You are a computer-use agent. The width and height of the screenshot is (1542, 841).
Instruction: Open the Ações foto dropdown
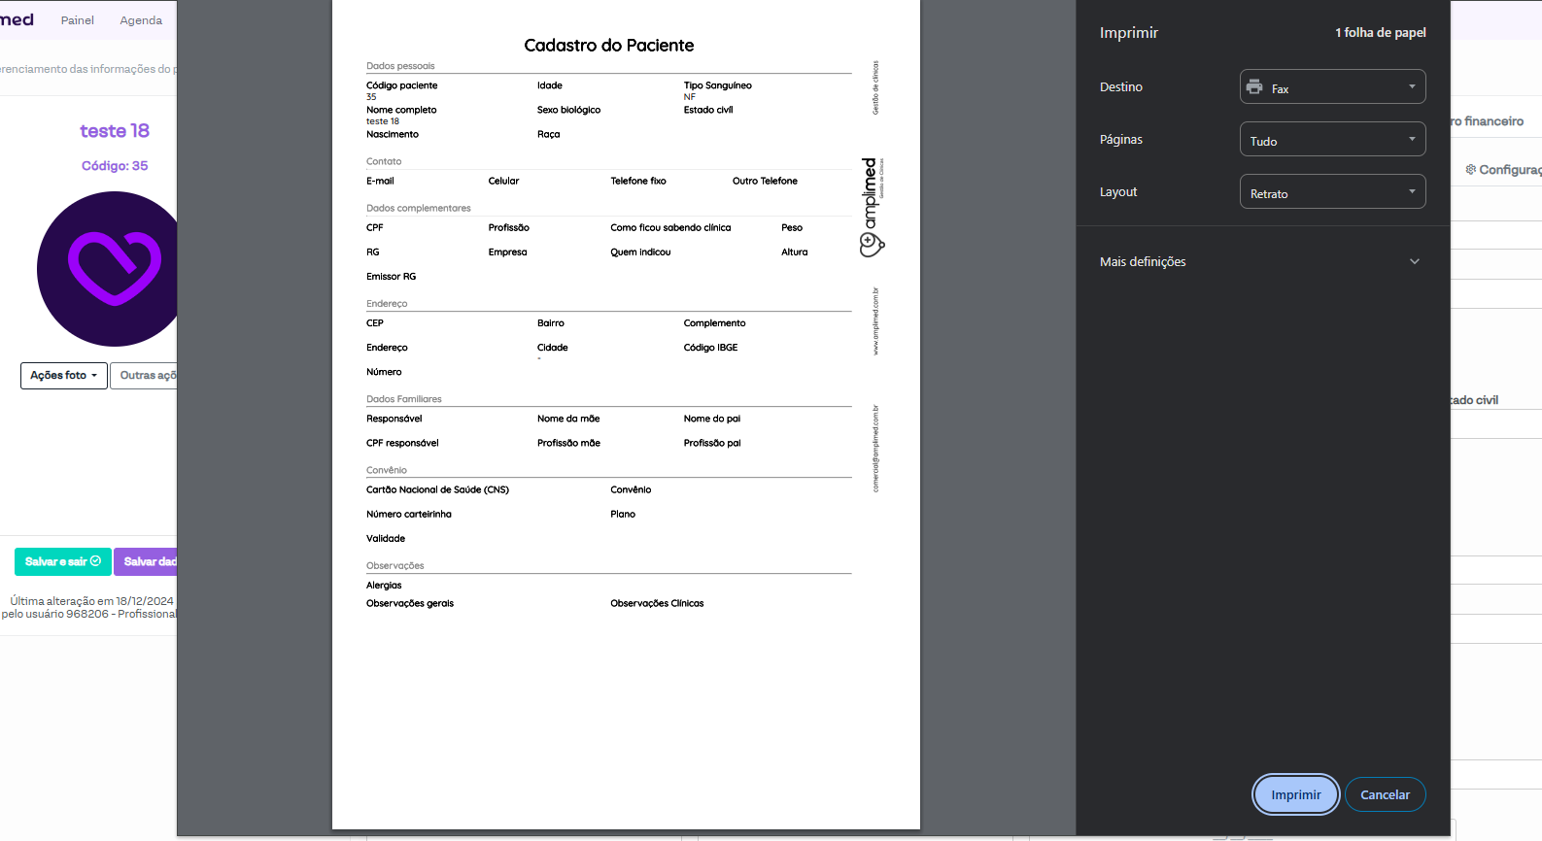(64, 376)
